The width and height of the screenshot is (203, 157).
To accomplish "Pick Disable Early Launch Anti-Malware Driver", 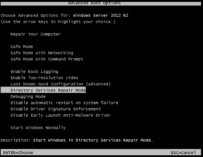I will coord(61,115).
